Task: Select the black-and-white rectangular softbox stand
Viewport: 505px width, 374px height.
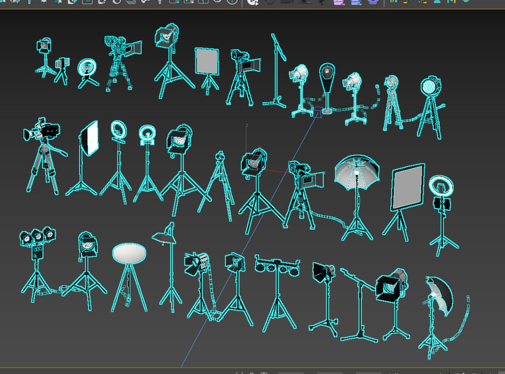Action: [x=83, y=158]
